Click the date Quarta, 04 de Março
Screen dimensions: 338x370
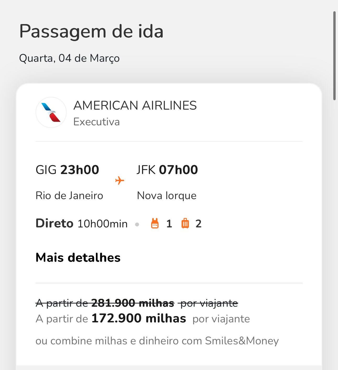click(69, 58)
